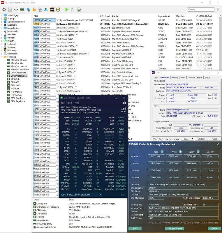Switch to CPU tab in CPU-Z
222x233 pixels.
tap(156, 77)
